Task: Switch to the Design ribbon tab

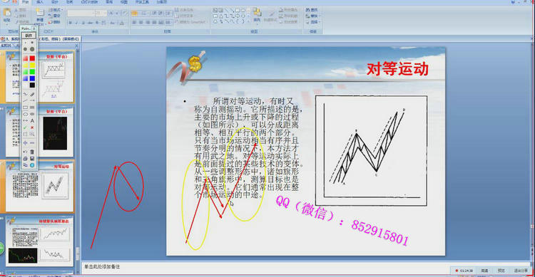Action: point(55,2)
